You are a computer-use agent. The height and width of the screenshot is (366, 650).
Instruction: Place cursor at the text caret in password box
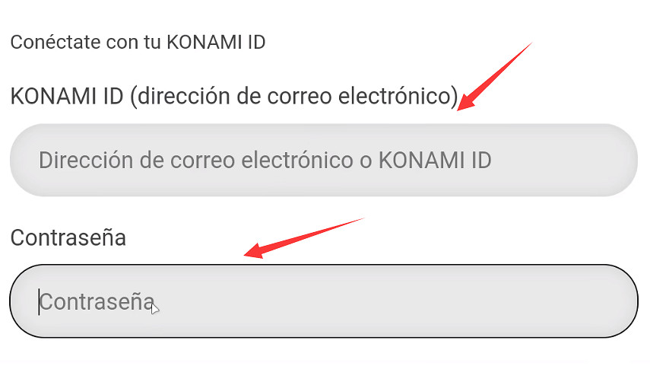click(x=40, y=301)
